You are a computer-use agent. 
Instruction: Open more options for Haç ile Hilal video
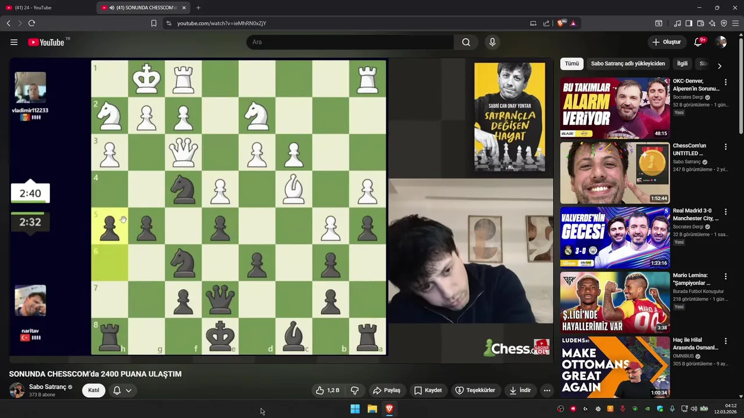(725, 341)
